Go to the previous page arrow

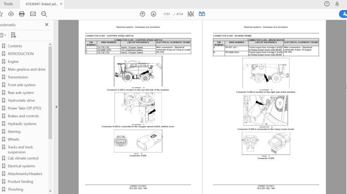143,14
